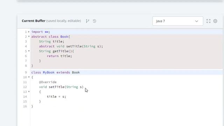Viewport: 224px width, 126px height.
Task: Place cursor on 'abstract class Book{' line
Action: tap(50, 36)
